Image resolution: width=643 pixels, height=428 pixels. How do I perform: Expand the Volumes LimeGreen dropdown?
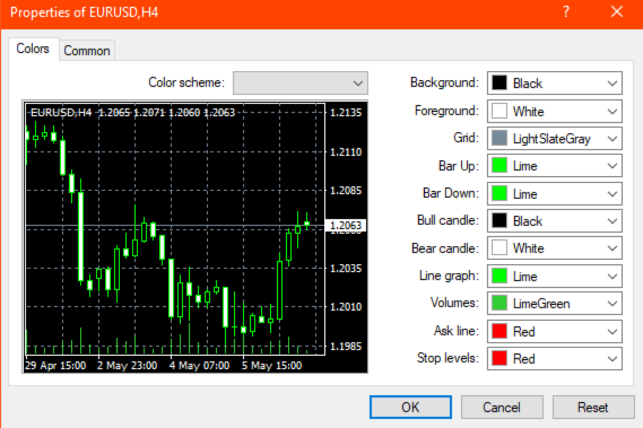pos(554,303)
